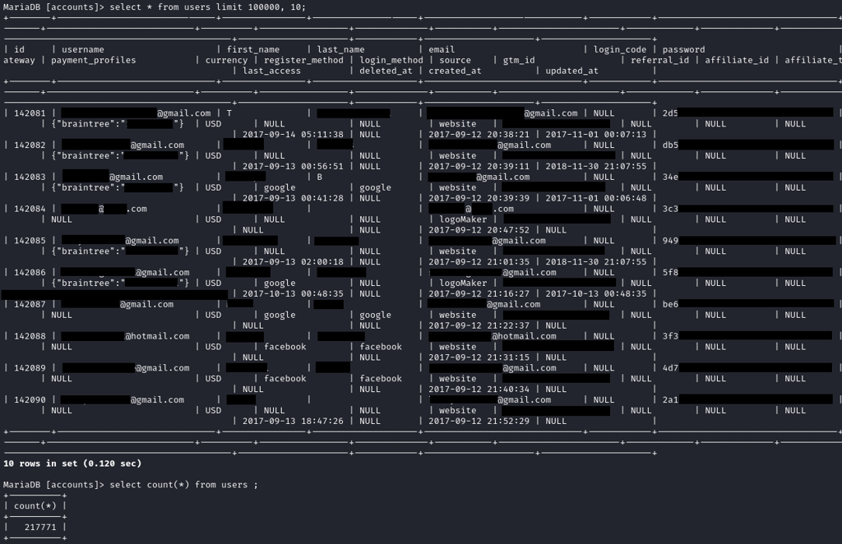Click the 'first_name' column header

coord(253,49)
